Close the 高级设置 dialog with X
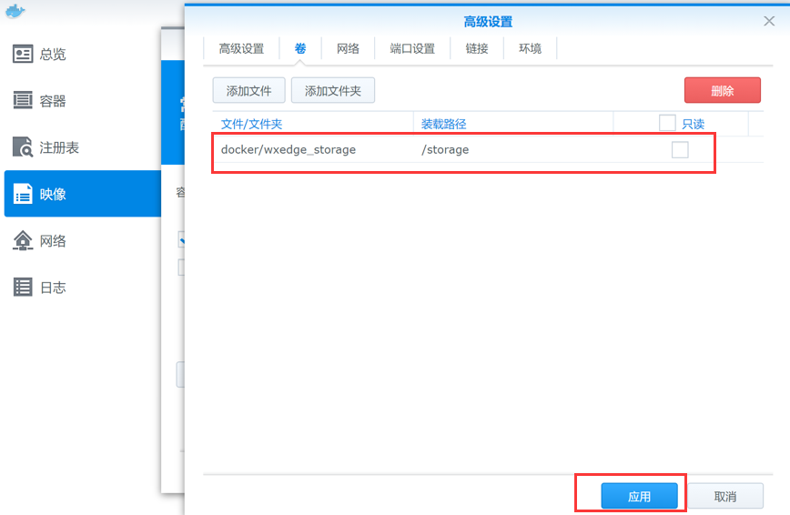The height and width of the screenshot is (515, 790). click(x=769, y=21)
